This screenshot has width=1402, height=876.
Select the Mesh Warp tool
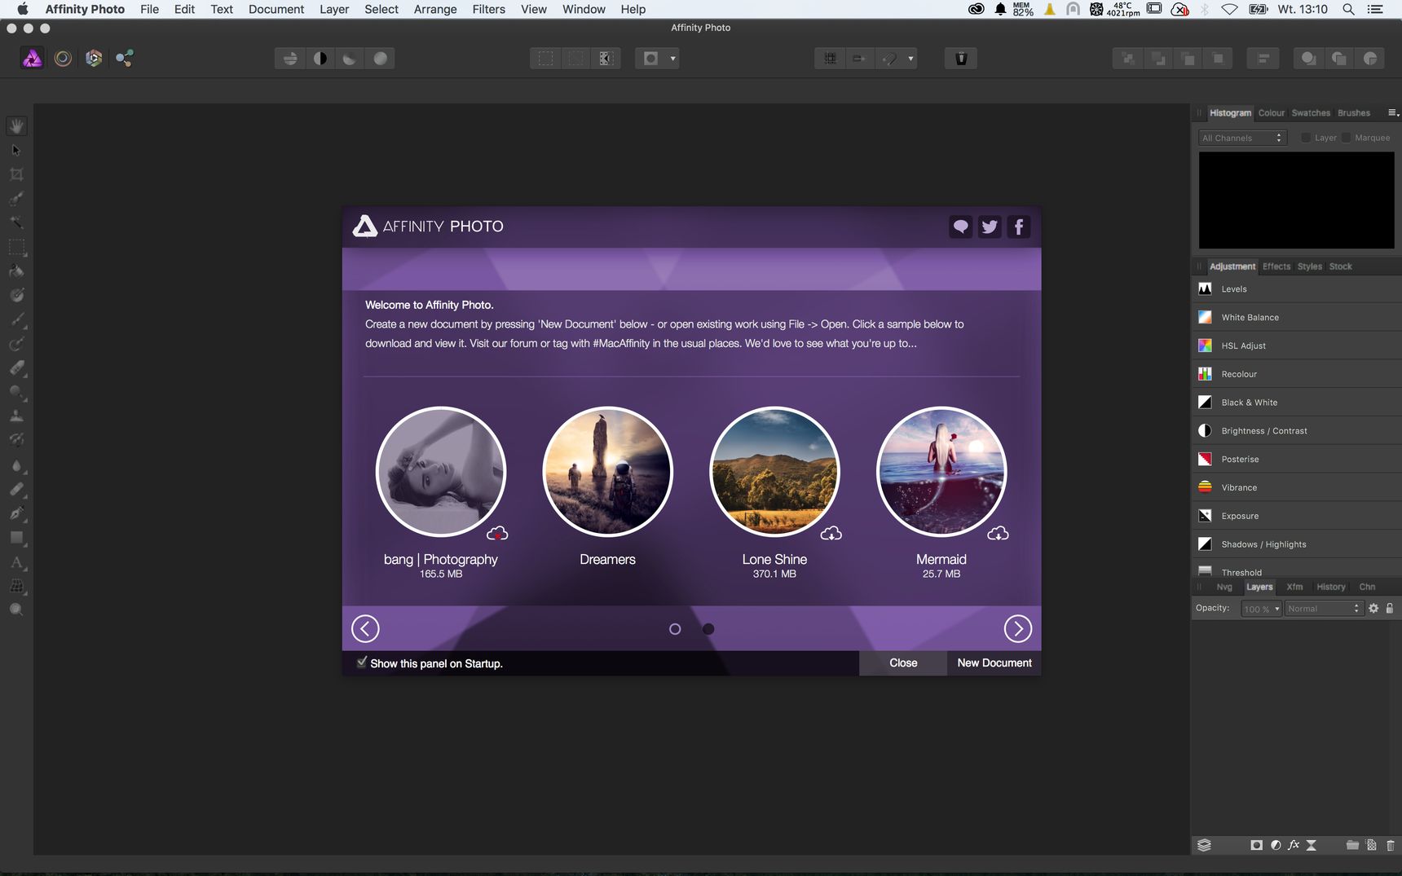point(16,586)
